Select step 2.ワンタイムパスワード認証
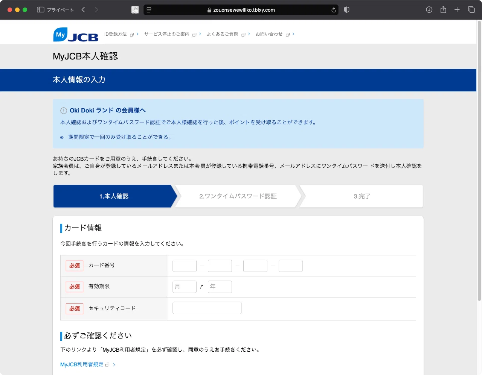The height and width of the screenshot is (375, 482). [238, 196]
